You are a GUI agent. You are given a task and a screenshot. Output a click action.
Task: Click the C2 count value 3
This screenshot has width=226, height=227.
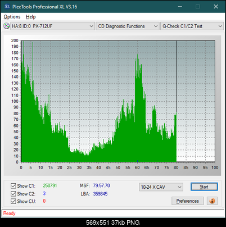(44, 193)
